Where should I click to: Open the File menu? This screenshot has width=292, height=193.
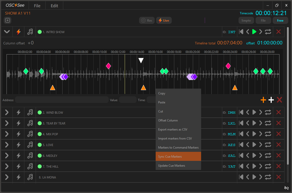(37, 6)
